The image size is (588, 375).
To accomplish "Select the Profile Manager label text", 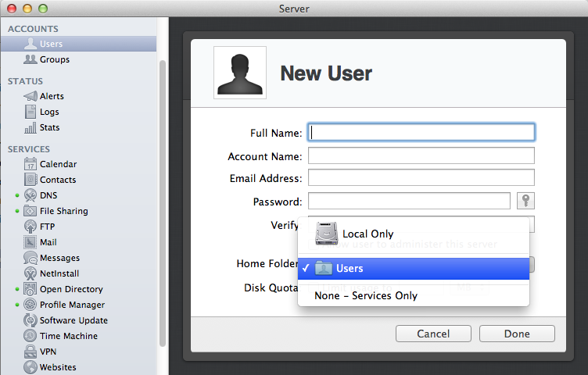I will [x=73, y=305].
